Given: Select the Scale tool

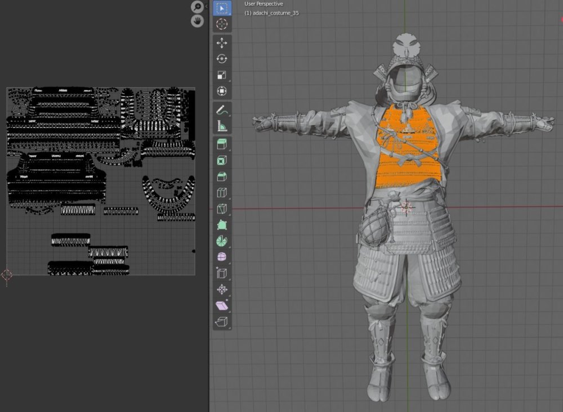Looking at the screenshot, I should tap(222, 75).
